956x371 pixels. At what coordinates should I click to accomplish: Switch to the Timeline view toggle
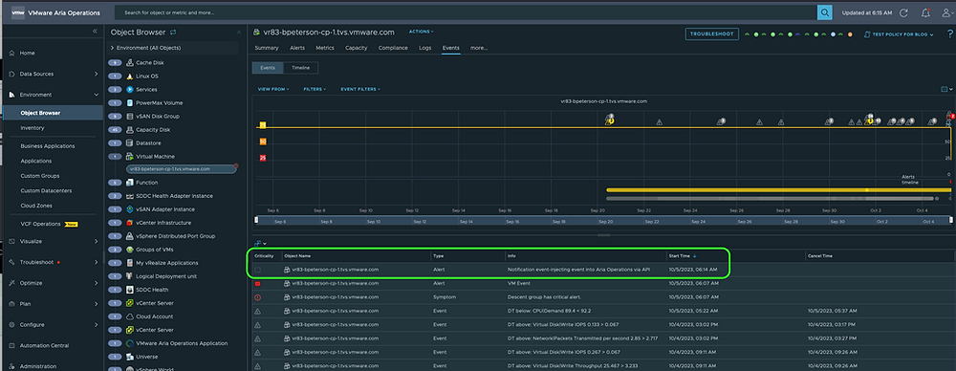(x=300, y=68)
